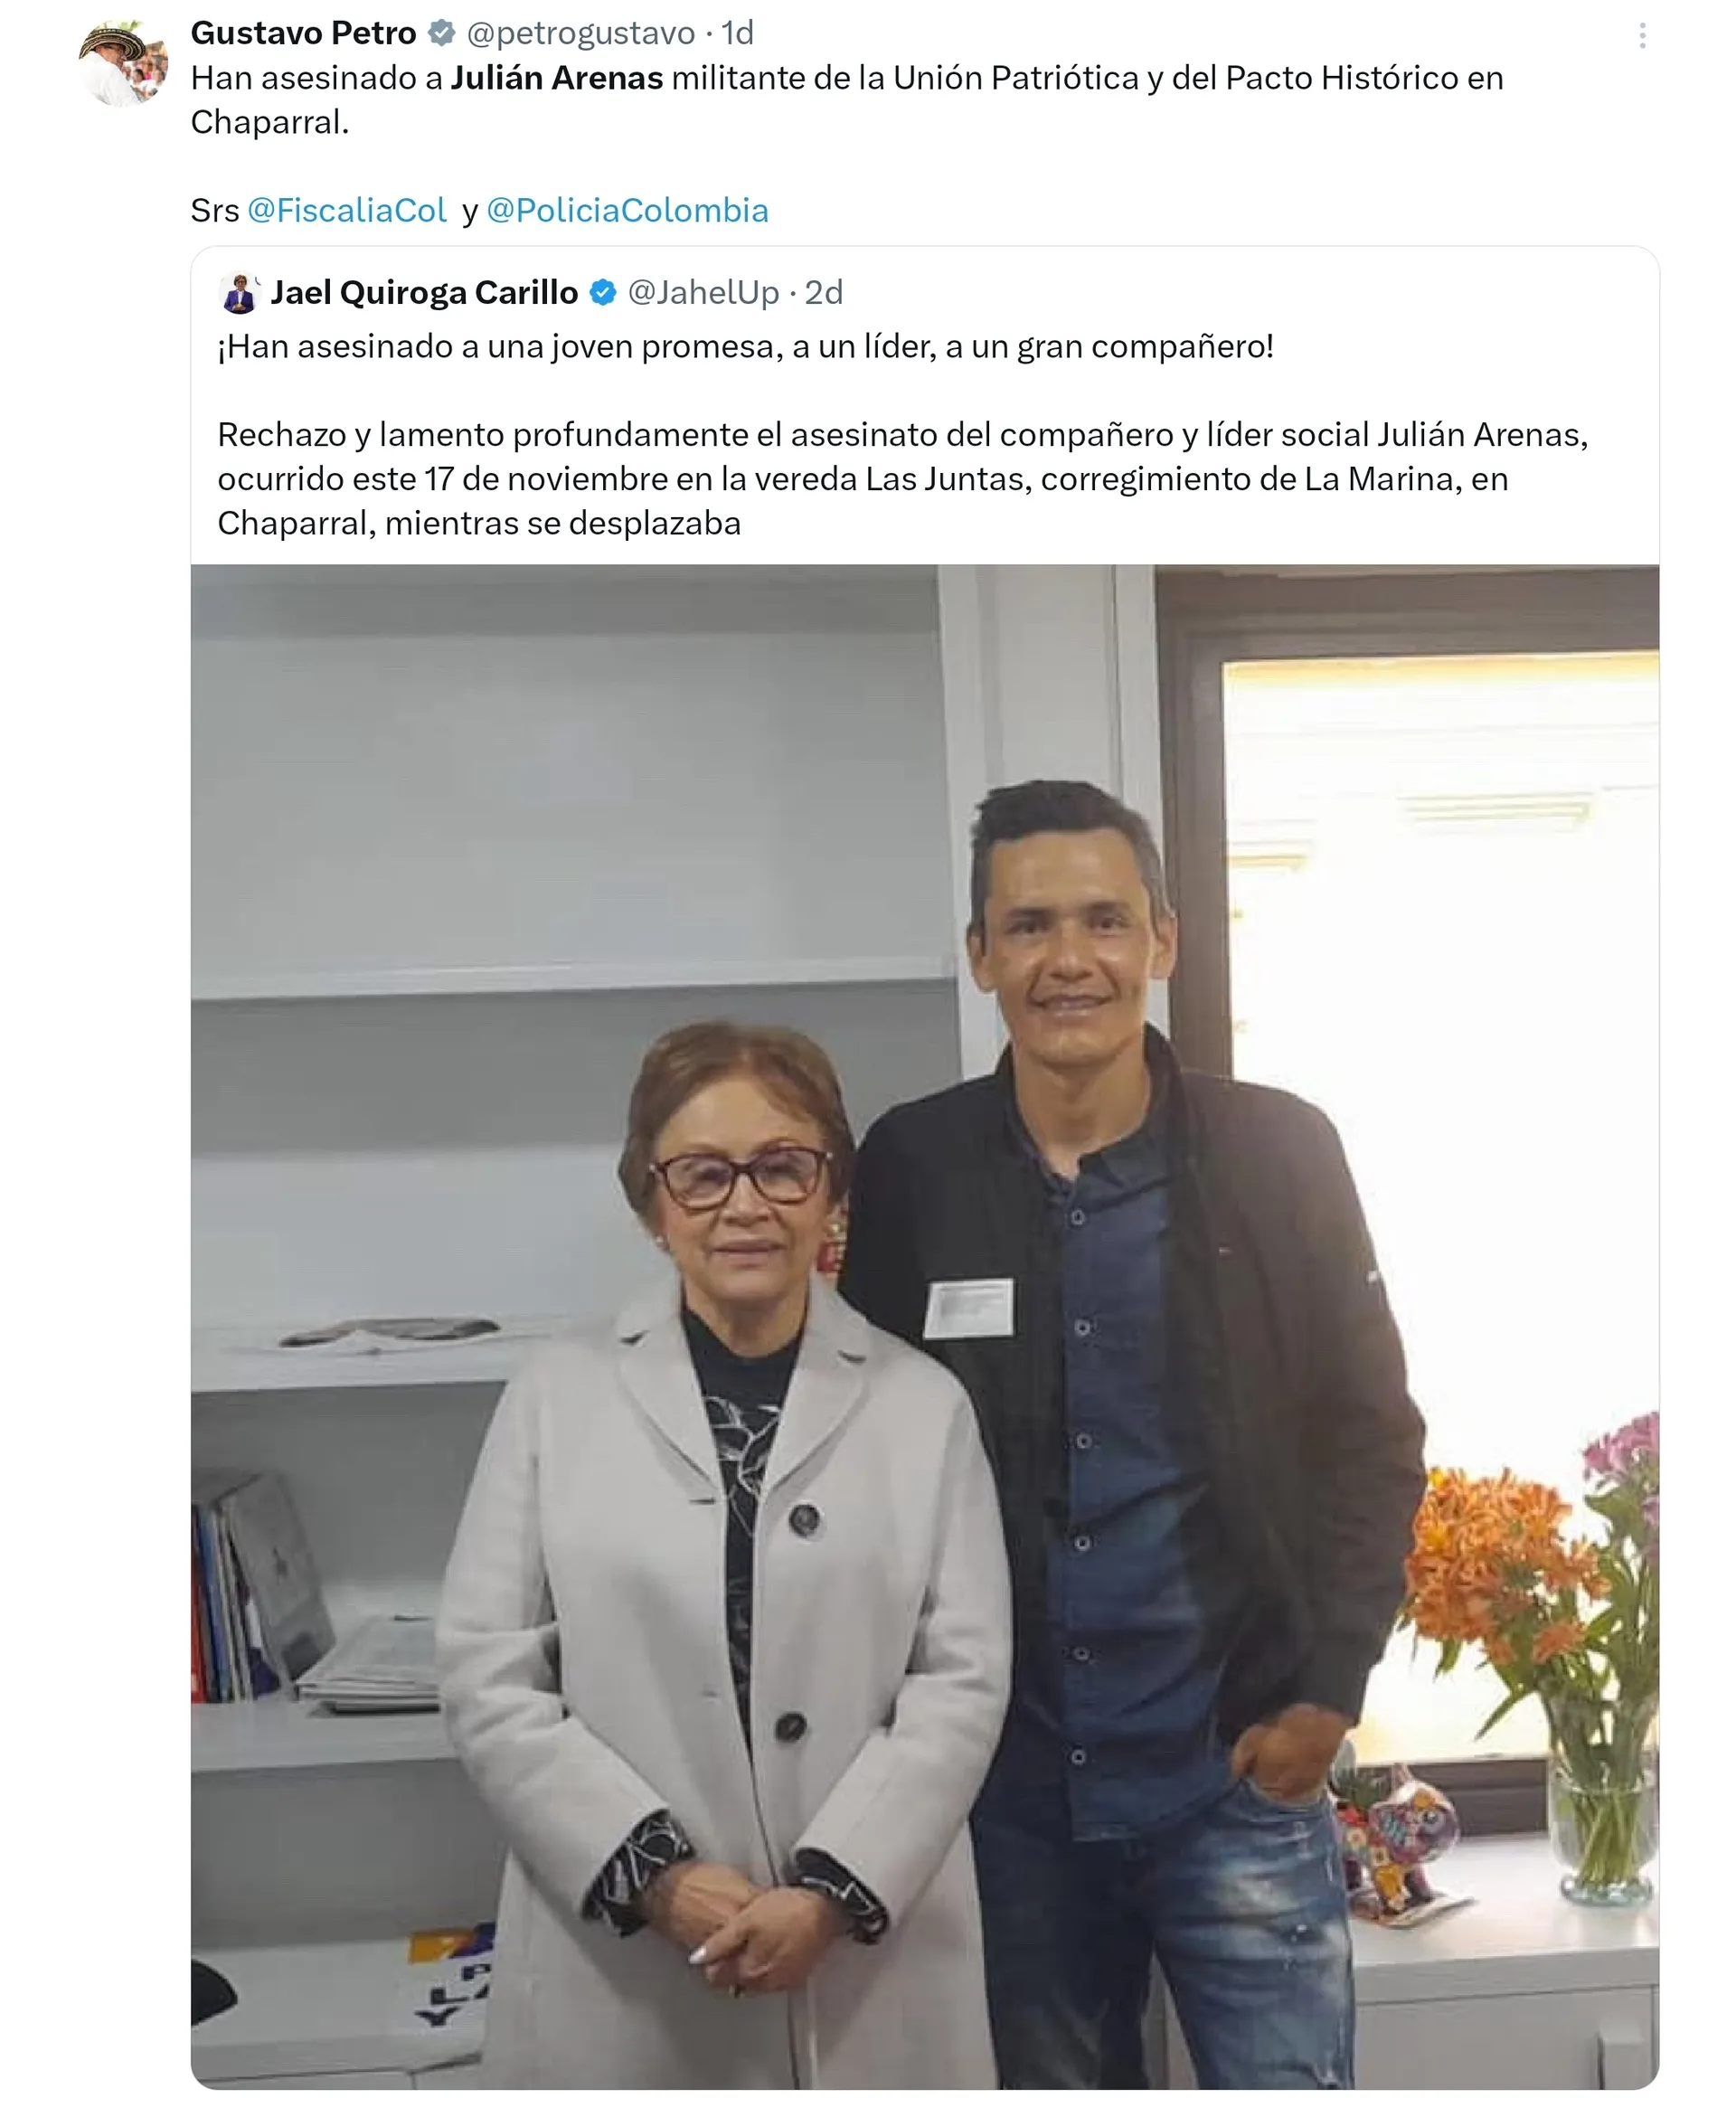Open Gustavo Petro's profile avatar
The height and width of the screenshot is (2108, 1736).
pyautogui.click(x=123, y=64)
